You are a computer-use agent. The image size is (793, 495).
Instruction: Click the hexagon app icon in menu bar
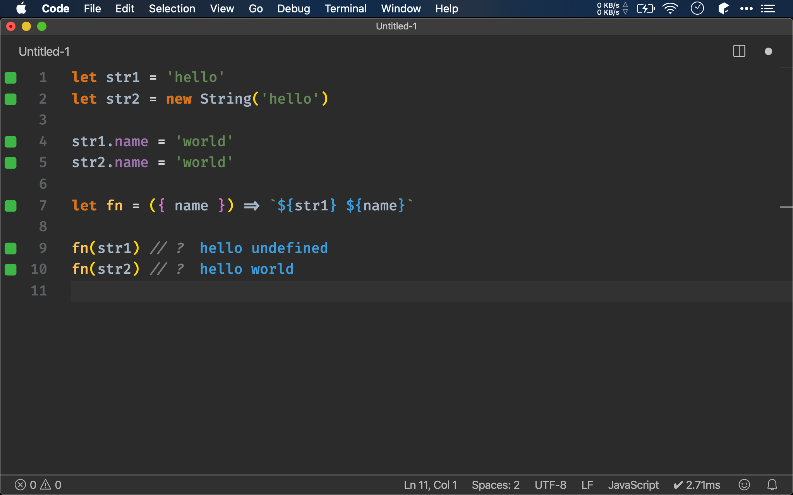click(723, 9)
